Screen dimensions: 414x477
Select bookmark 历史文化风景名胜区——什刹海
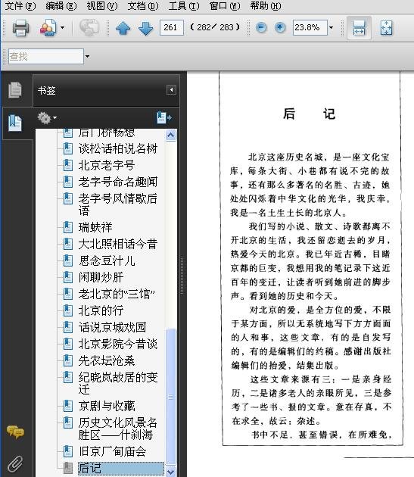pyautogui.click(x=118, y=429)
